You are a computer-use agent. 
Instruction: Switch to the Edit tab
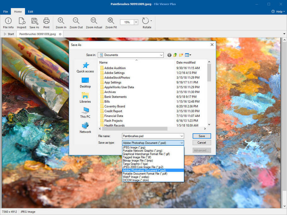coord(30,11)
